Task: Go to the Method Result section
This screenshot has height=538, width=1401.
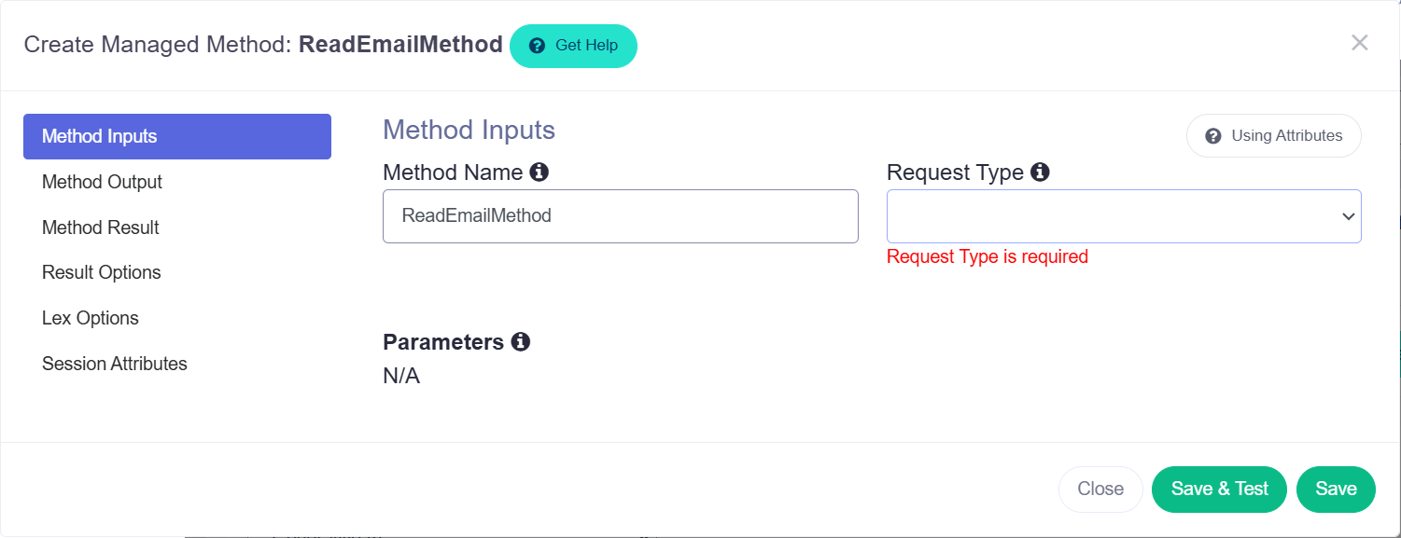Action: (x=101, y=228)
